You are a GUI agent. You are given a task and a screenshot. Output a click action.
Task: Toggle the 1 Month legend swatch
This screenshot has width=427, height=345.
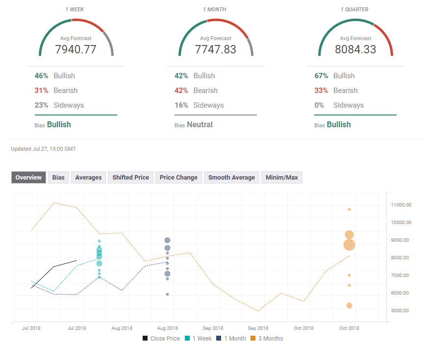(219, 338)
